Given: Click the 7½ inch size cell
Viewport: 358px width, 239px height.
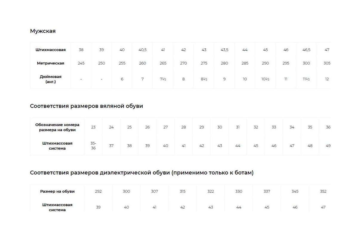Looking at the screenshot, I should point(163,79).
